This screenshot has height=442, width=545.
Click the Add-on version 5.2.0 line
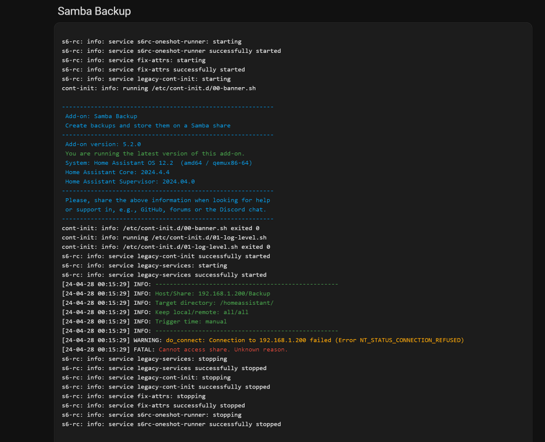coord(103,144)
